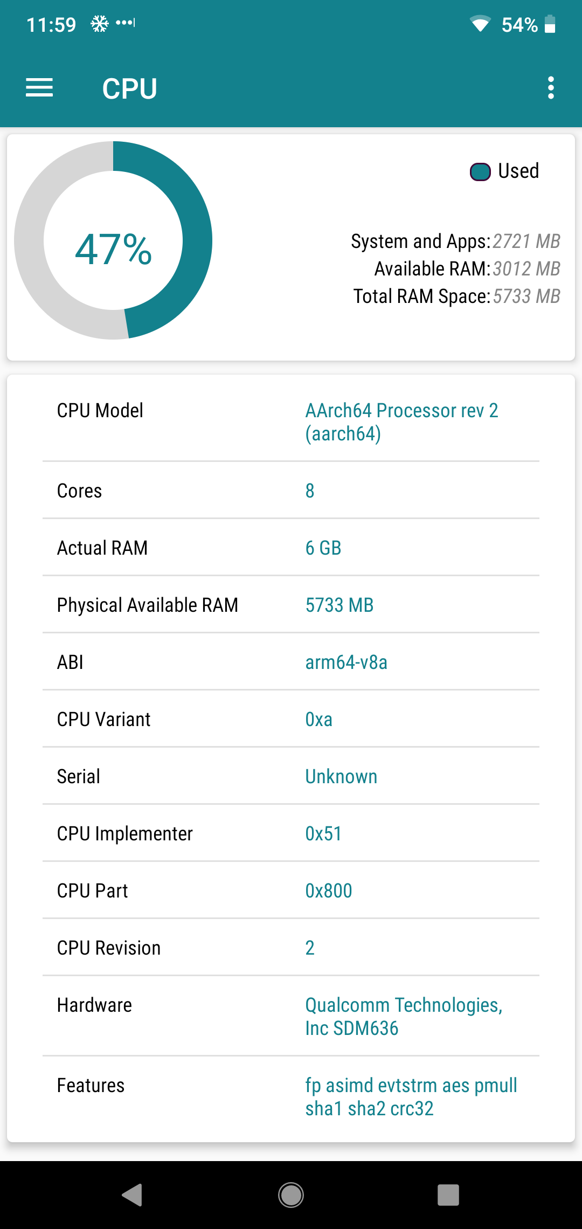
Task: Tap the Wi-Fi status icon
Action: click(480, 24)
